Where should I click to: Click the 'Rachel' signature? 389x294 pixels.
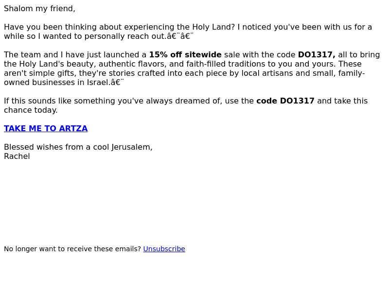(x=17, y=156)
